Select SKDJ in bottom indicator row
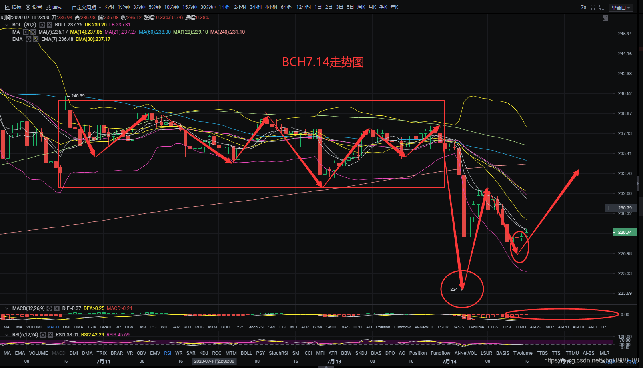The height and width of the screenshot is (368, 643). (361, 353)
